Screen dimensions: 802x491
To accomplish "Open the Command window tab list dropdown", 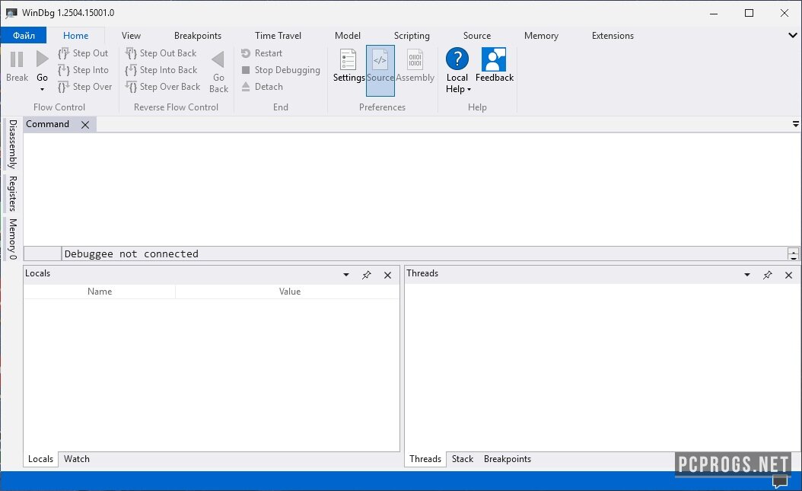I will [x=795, y=124].
